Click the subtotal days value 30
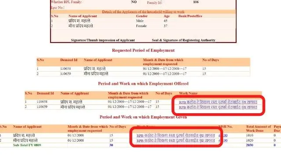Screen dimensions: 281x158 (x=111, y=145)
